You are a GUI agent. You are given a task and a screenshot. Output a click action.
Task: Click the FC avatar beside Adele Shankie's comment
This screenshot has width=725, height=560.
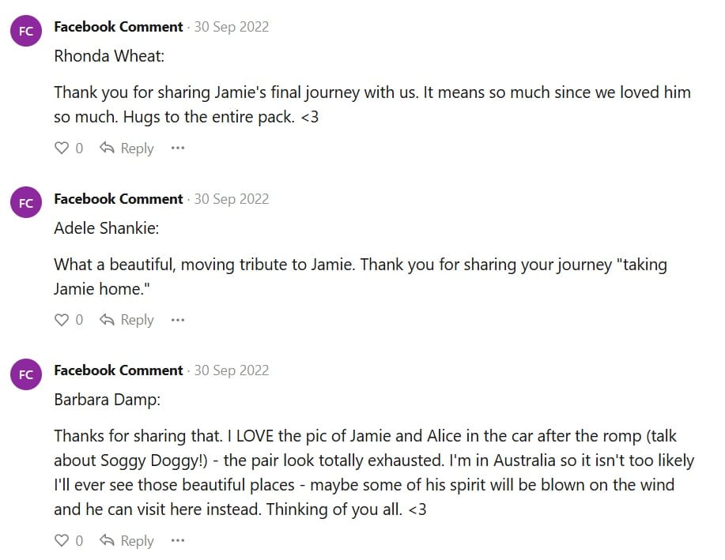(x=26, y=203)
